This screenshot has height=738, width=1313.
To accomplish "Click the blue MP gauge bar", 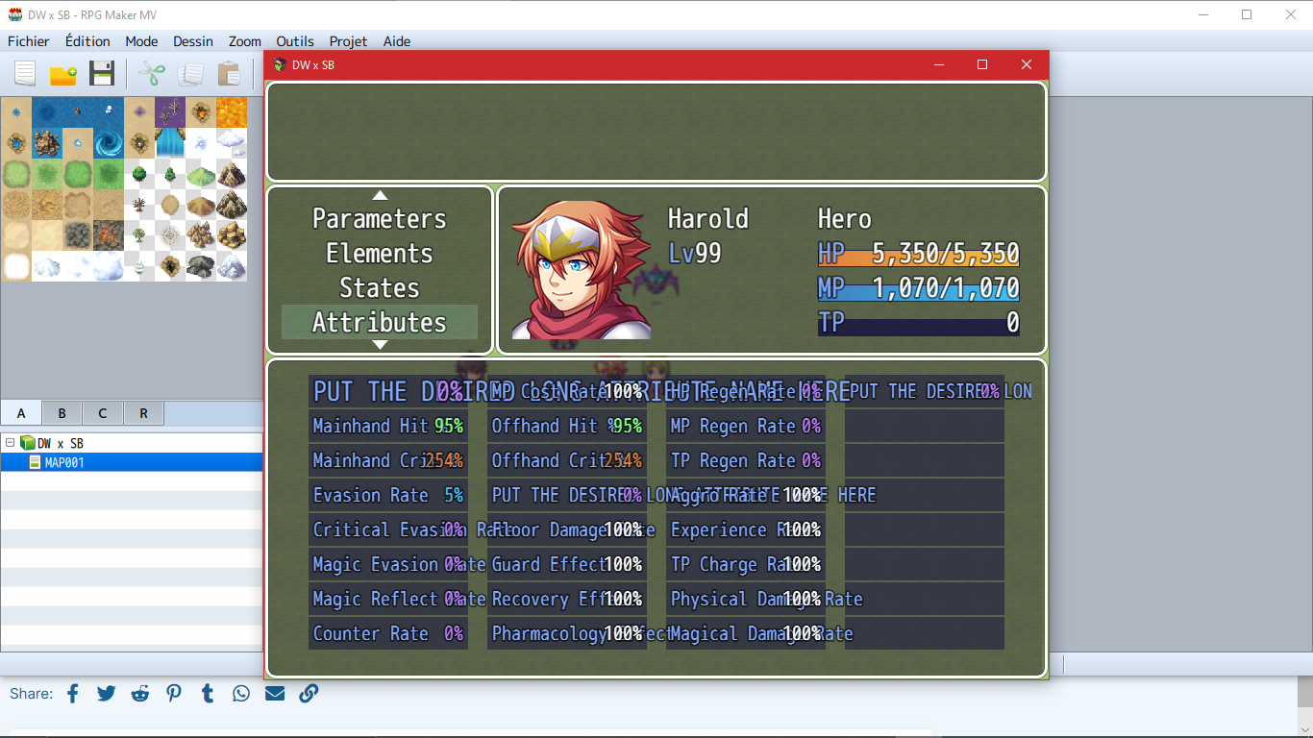I will (x=919, y=294).
